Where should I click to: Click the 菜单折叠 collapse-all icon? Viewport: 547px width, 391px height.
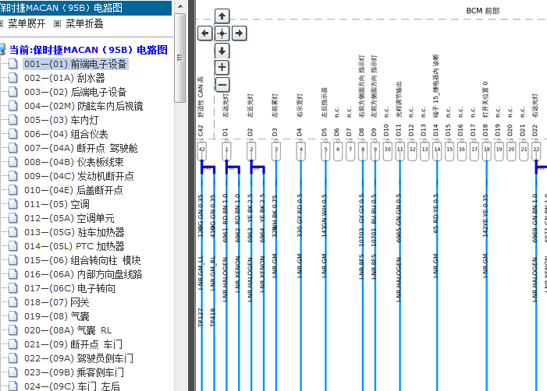[x=57, y=23]
